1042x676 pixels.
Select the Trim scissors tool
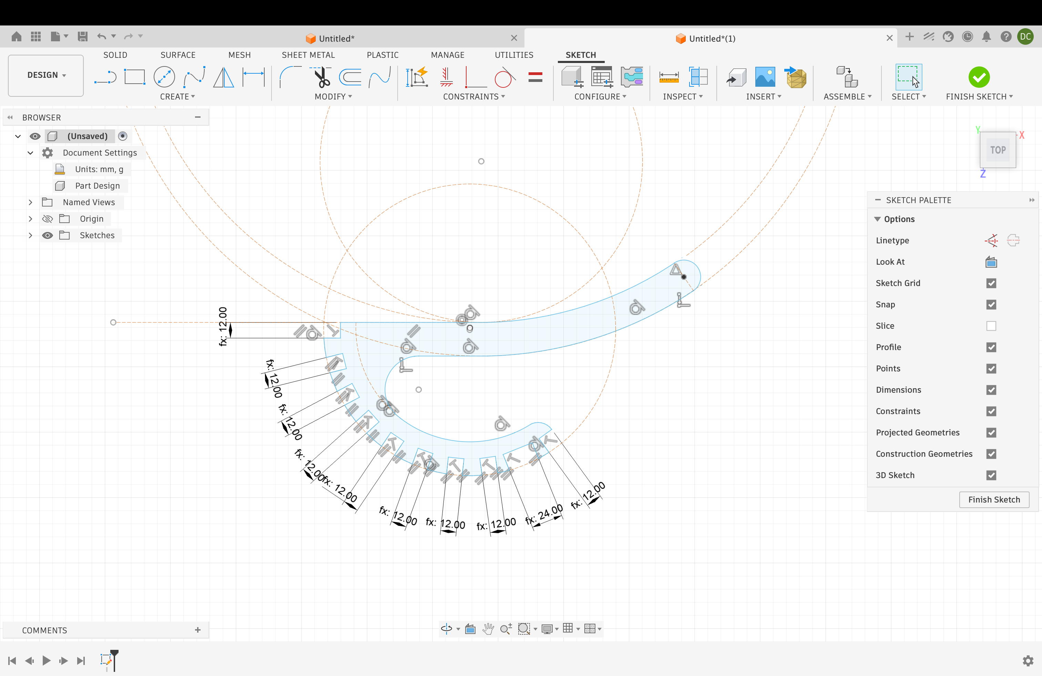coord(321,77)
